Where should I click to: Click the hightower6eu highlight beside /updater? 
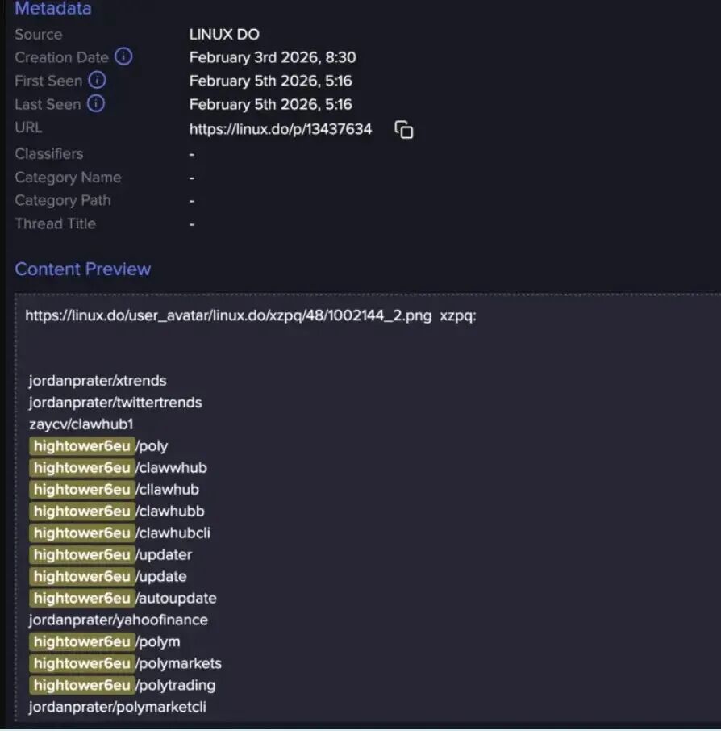tap(81, 554)
